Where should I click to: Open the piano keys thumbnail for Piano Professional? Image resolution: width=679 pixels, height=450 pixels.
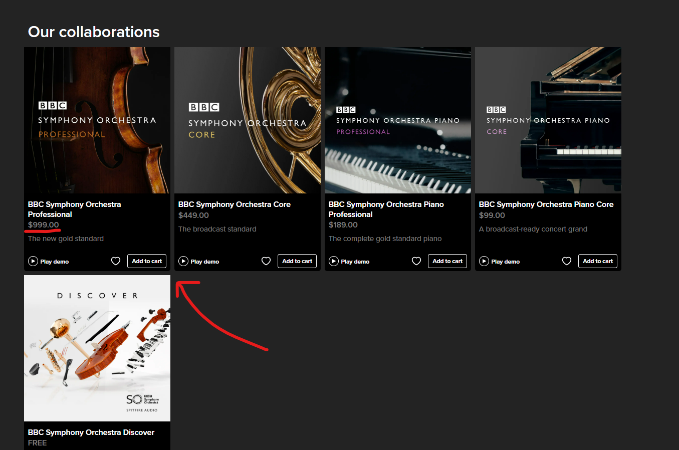tap(398, 120)
